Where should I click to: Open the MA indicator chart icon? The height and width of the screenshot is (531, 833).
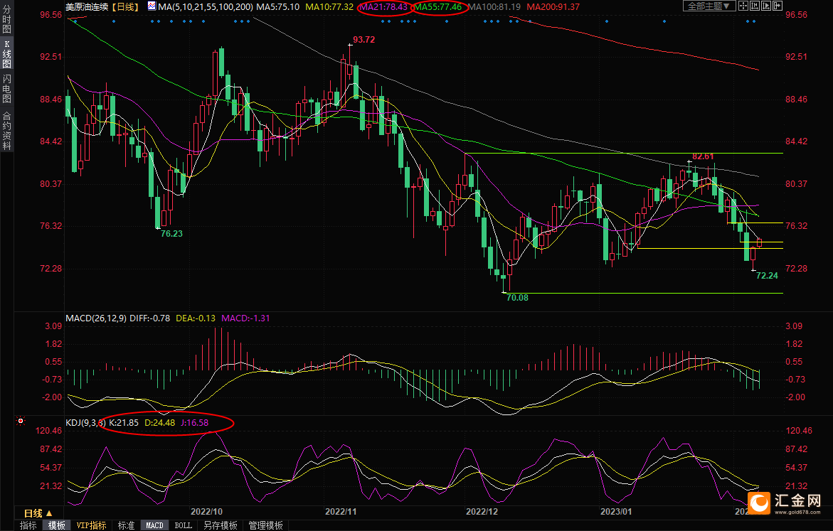152,6
